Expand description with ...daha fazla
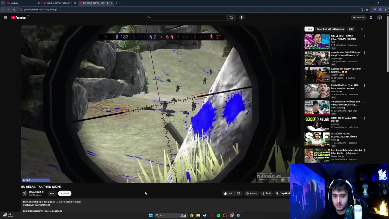389x219 pixels. pos(56,211)
